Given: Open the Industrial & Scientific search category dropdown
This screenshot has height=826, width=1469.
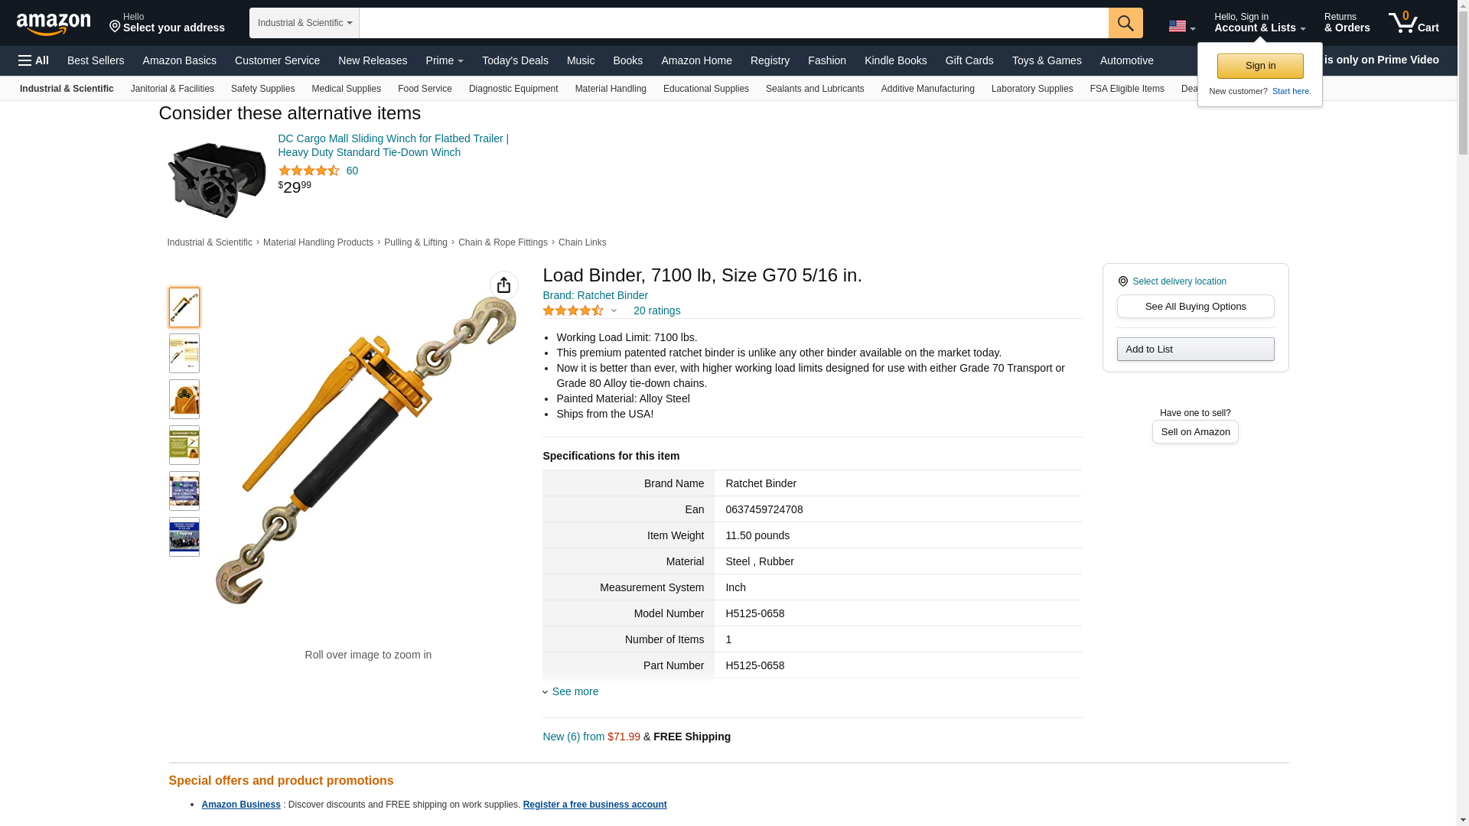Looking at the screenshot, I should (305, 23).
